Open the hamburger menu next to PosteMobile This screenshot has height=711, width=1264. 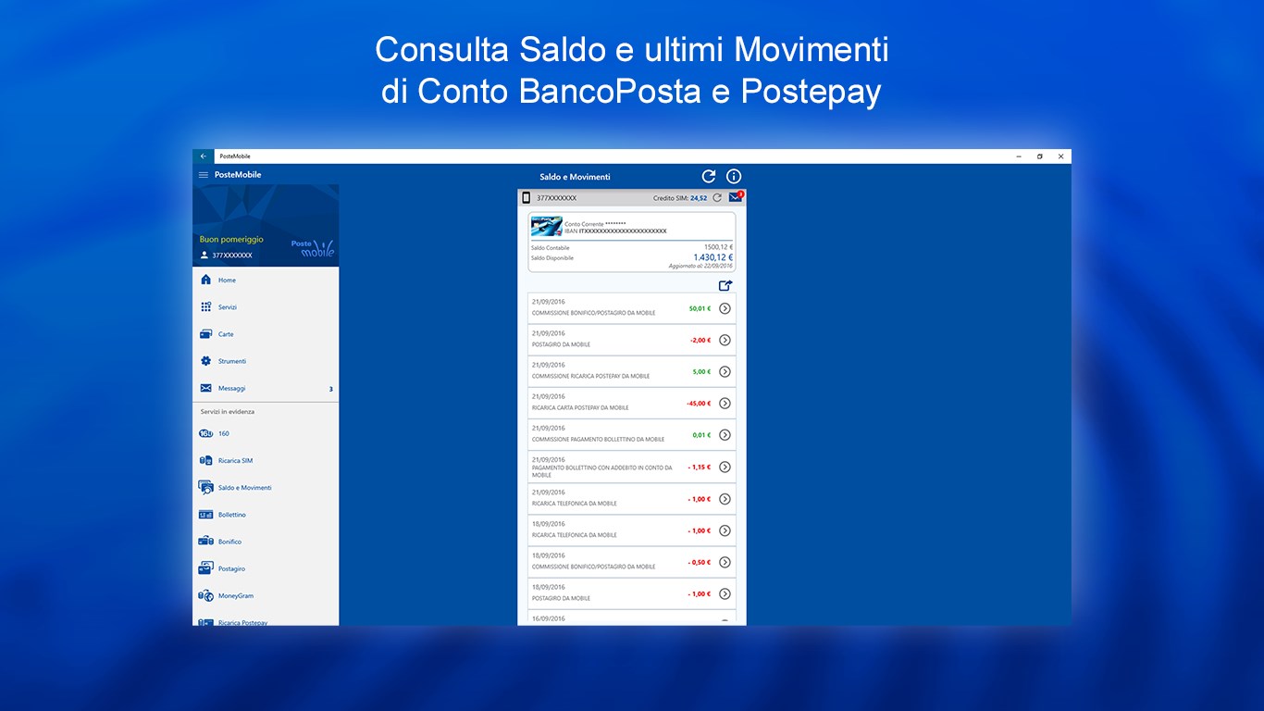point(204,174)
